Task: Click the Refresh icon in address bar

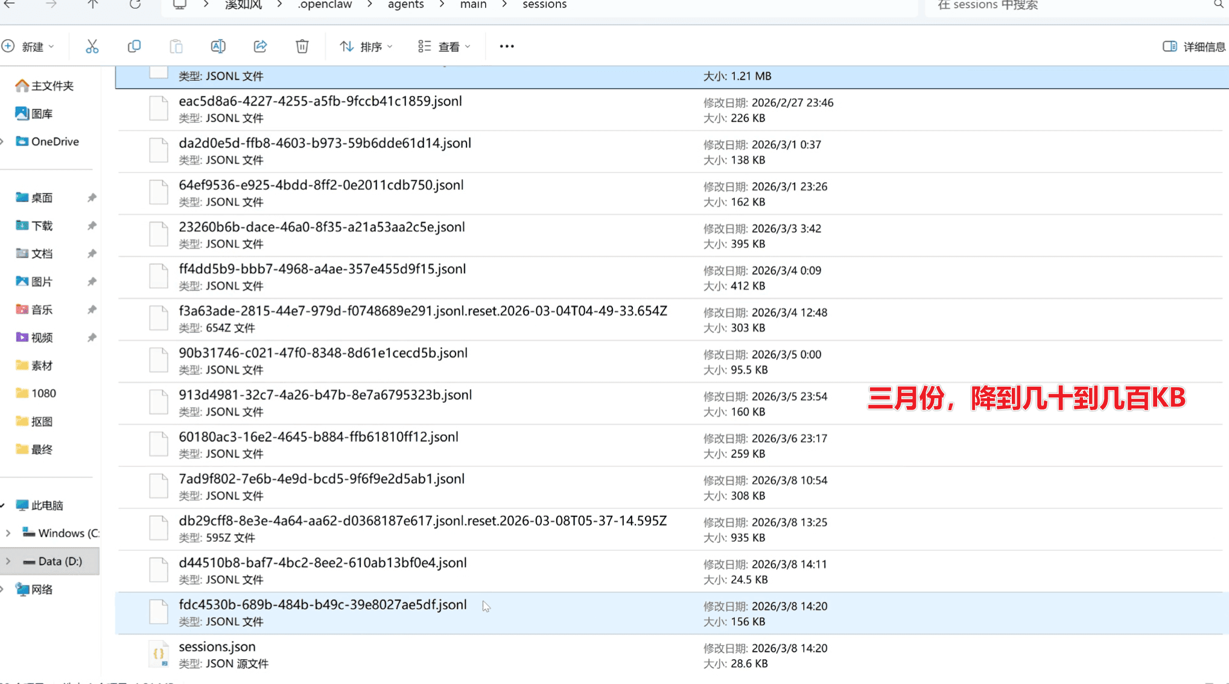Action: click(x=135, y=5)
